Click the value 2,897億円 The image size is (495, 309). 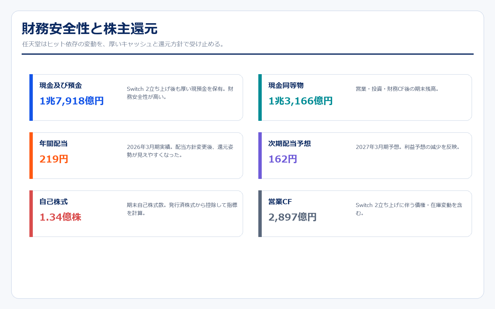292,217
